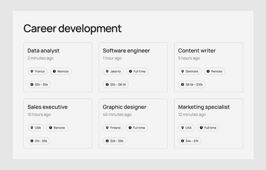The width and height of the screenshot is (266, 170).
Task: Click the location pin icon next to France
Action: pos(32,71)
